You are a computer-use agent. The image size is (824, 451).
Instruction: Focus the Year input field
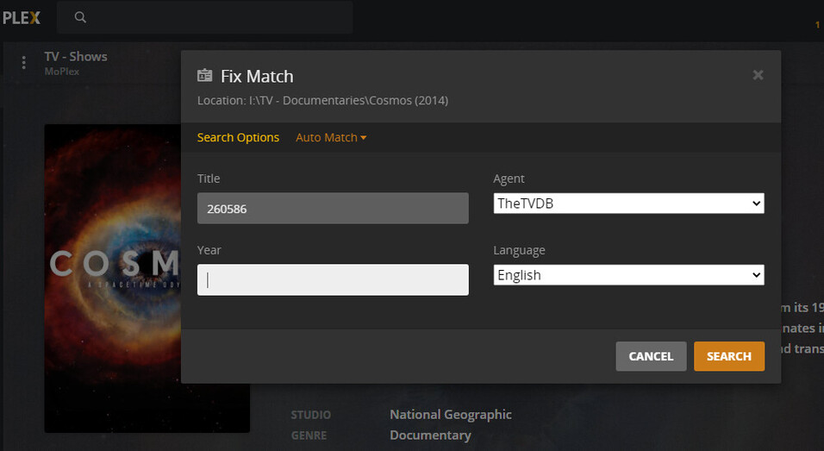click(333, 279)
